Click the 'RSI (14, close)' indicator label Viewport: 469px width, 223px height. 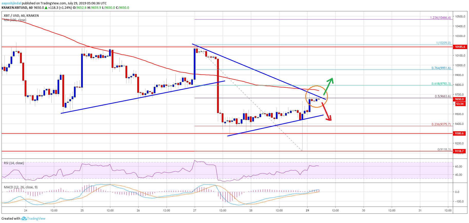[x=14, y=163]
